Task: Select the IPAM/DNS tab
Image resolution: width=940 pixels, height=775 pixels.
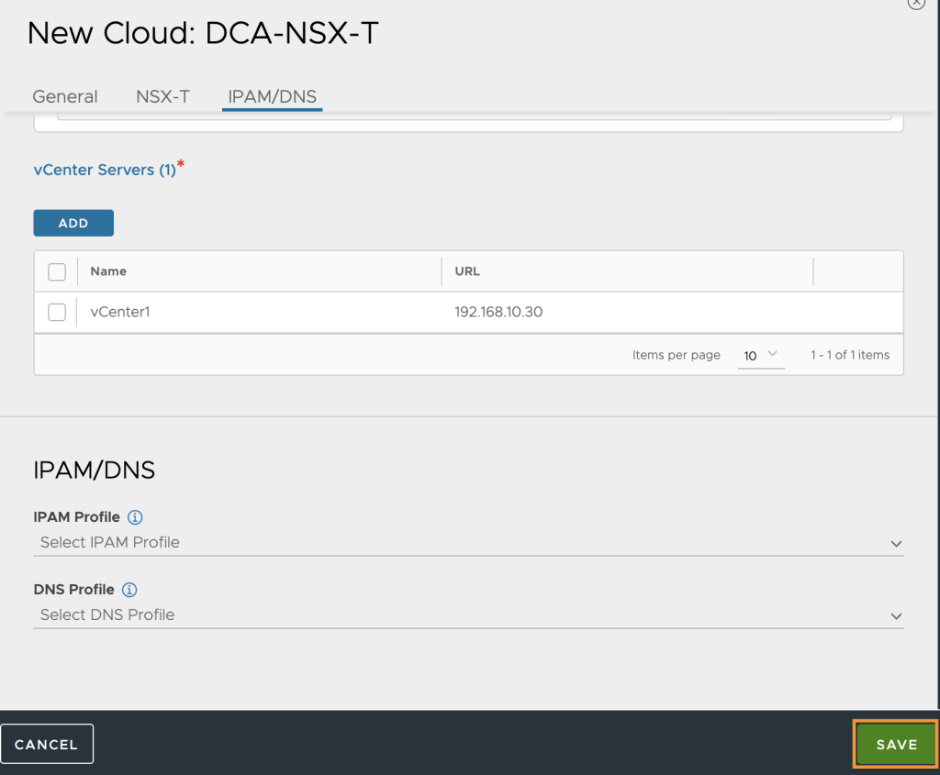Action: tap(272, 96)
